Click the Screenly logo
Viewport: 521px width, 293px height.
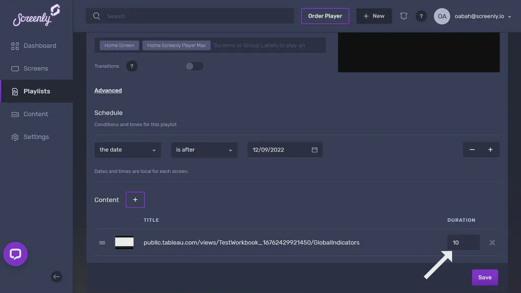click(36, 16)
